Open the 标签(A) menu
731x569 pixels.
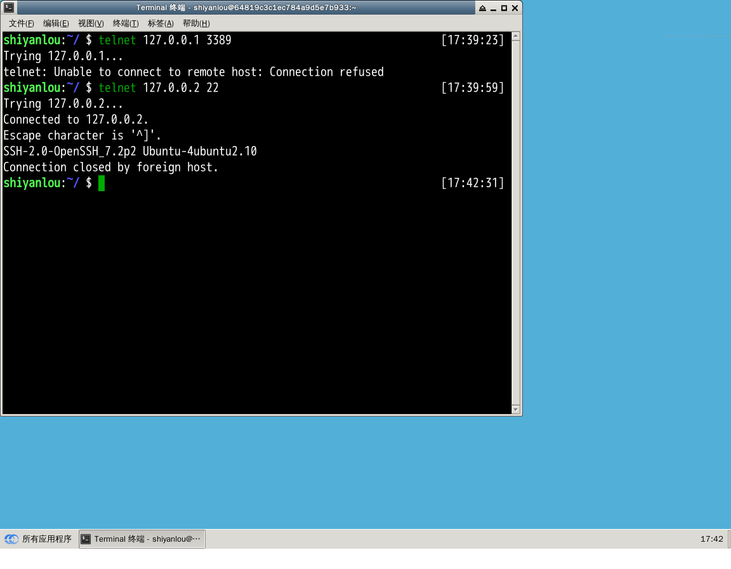pos(161,23)
